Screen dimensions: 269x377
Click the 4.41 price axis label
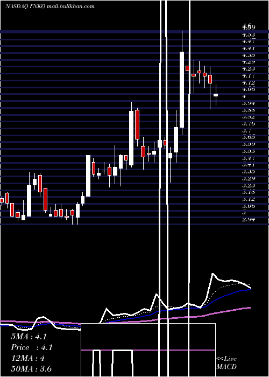coord(249,48)
